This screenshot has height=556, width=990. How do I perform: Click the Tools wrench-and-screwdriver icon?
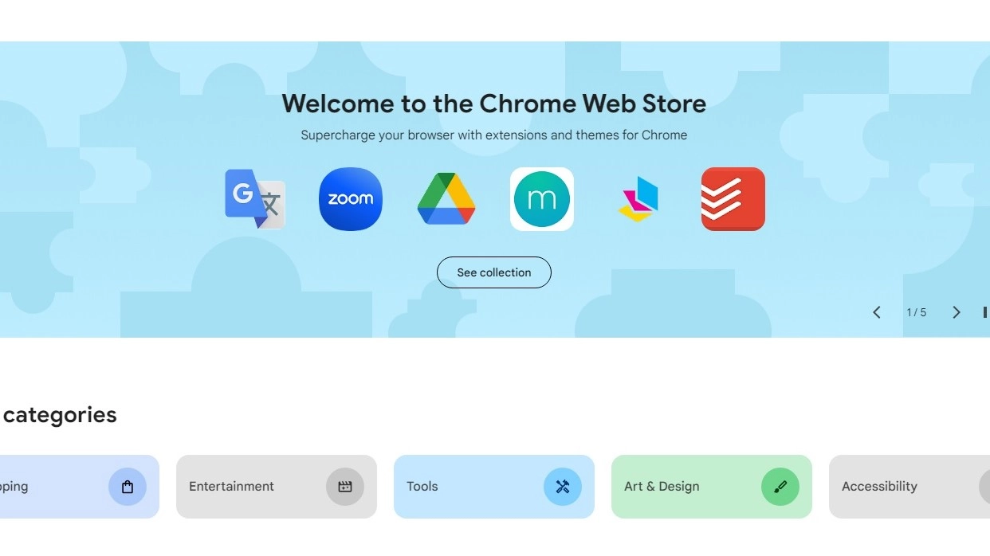click(563, 487)
